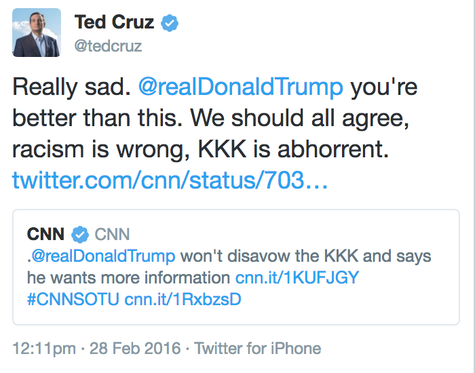Click CNN's verified badge icon
Viewport: 475px width, 373px height.
coord(80,235)
